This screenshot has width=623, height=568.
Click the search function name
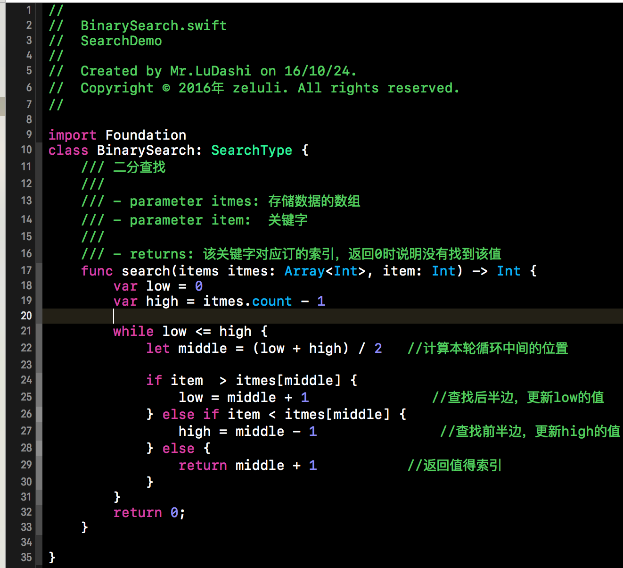click(x=146, y=271)
